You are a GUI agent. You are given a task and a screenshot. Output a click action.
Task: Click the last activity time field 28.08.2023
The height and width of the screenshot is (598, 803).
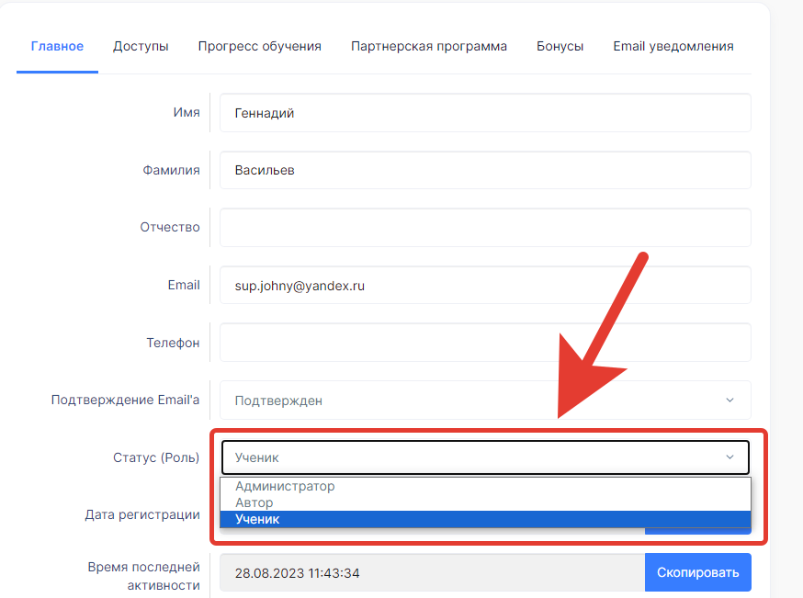(x=432, y=572)
